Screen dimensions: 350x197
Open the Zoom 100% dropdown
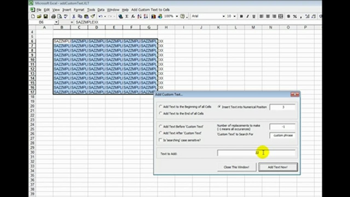coord(177,16)
